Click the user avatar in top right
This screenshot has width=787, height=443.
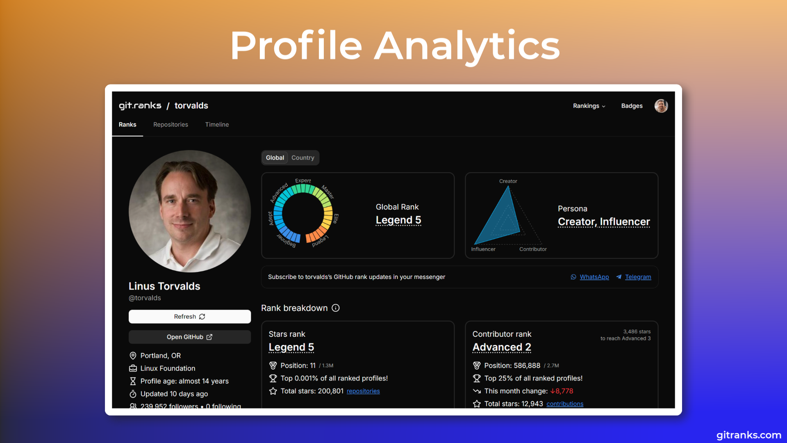point(661,106)
